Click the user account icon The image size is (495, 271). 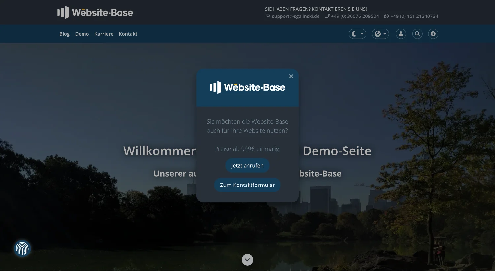[x=401, y=34]
